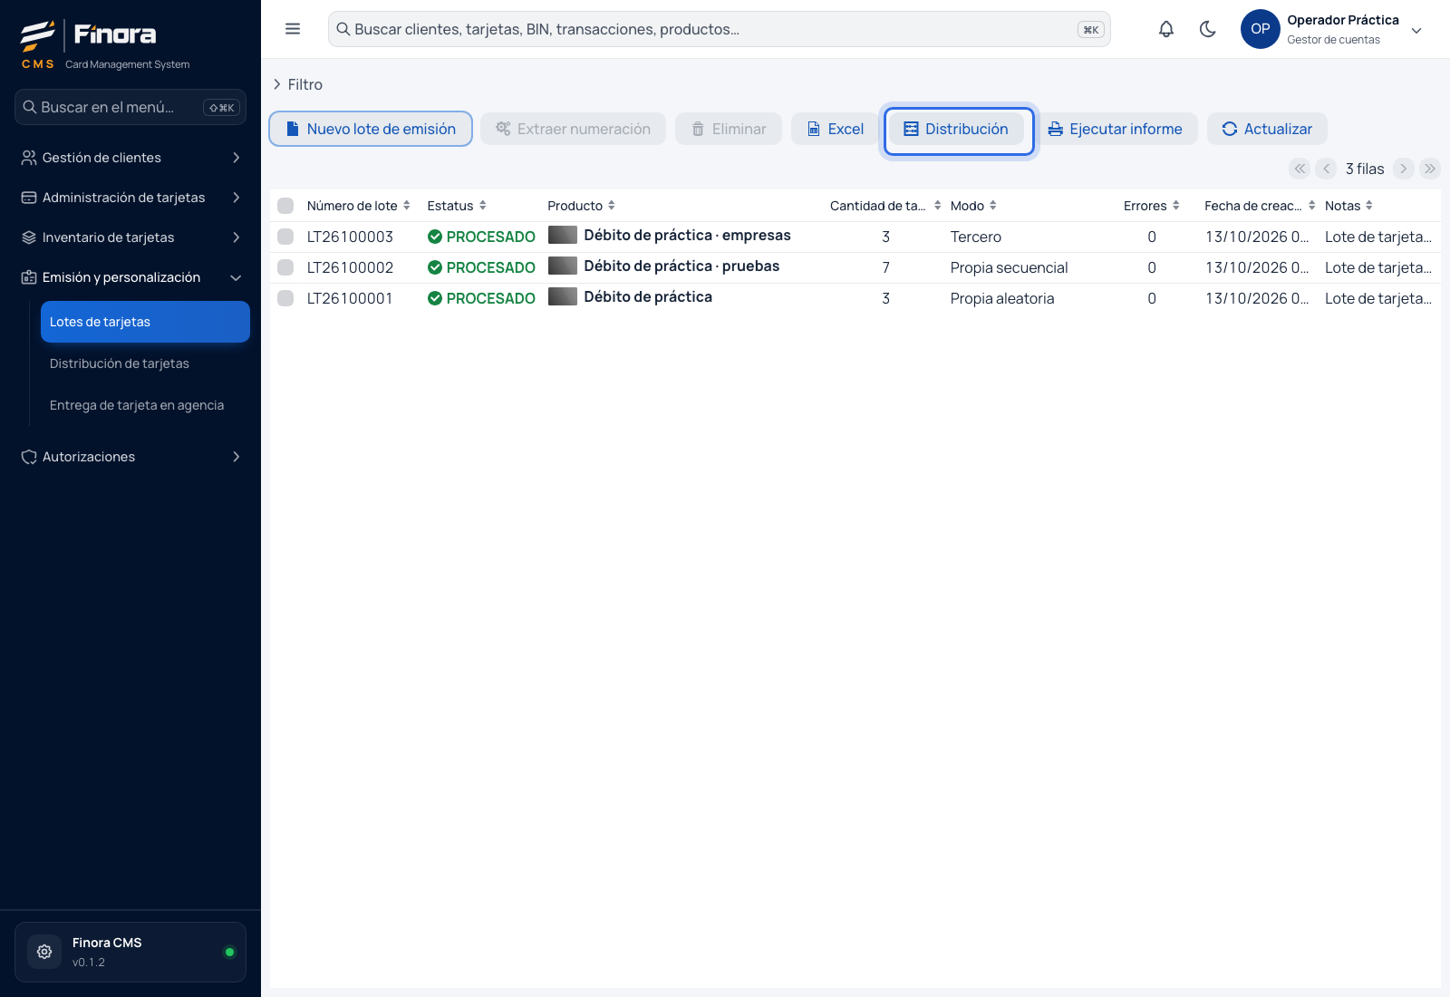Click the Finora CMS logo
The height and width of the screenshot is (997, 1450).
coord(105,44)
